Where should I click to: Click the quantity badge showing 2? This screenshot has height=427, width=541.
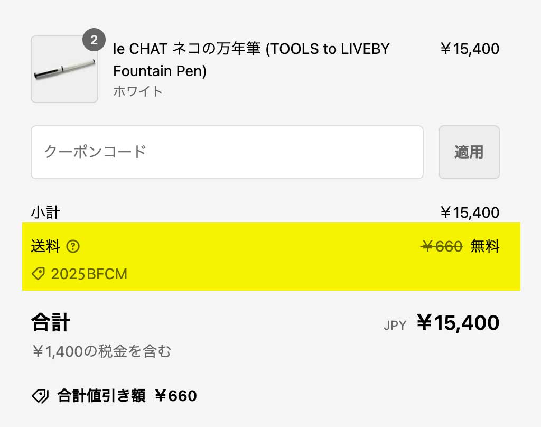pos(94,40)
